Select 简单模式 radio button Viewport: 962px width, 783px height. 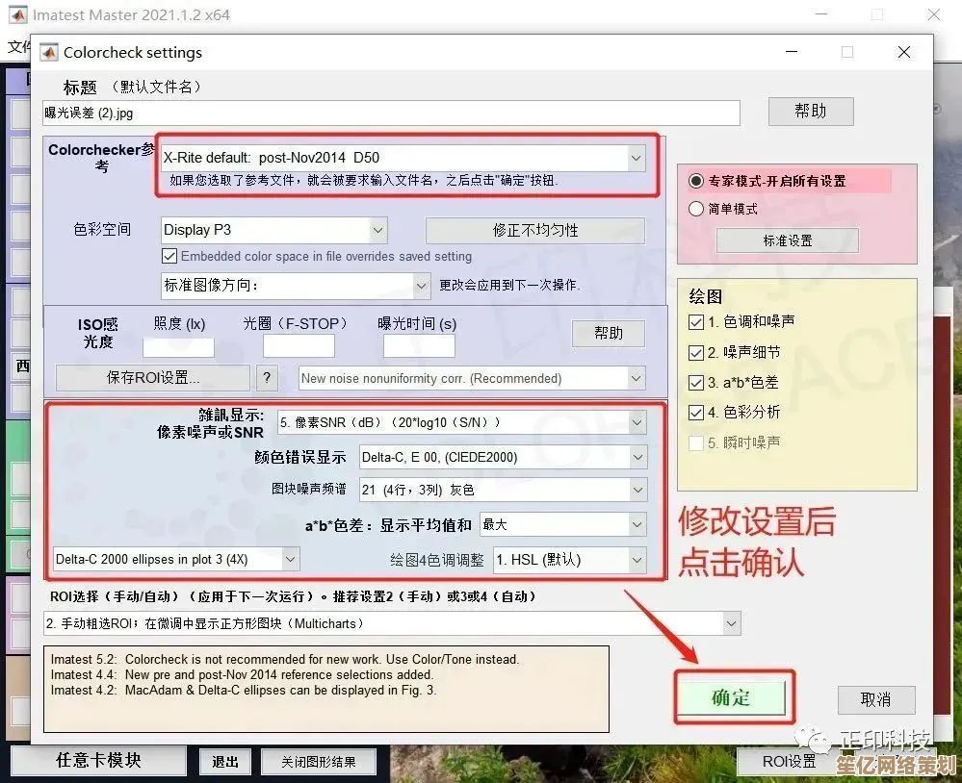[695, 209]
